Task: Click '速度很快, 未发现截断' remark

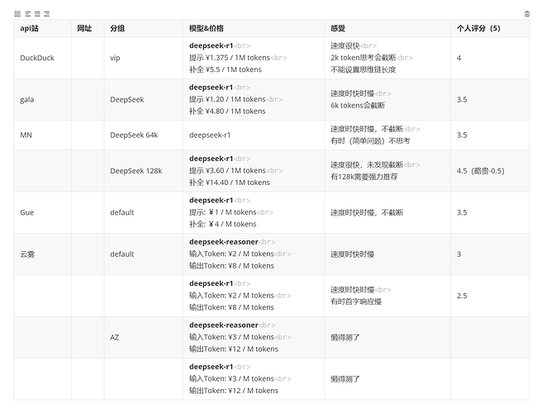Action: pyautogui.click(x=367, y=165)
